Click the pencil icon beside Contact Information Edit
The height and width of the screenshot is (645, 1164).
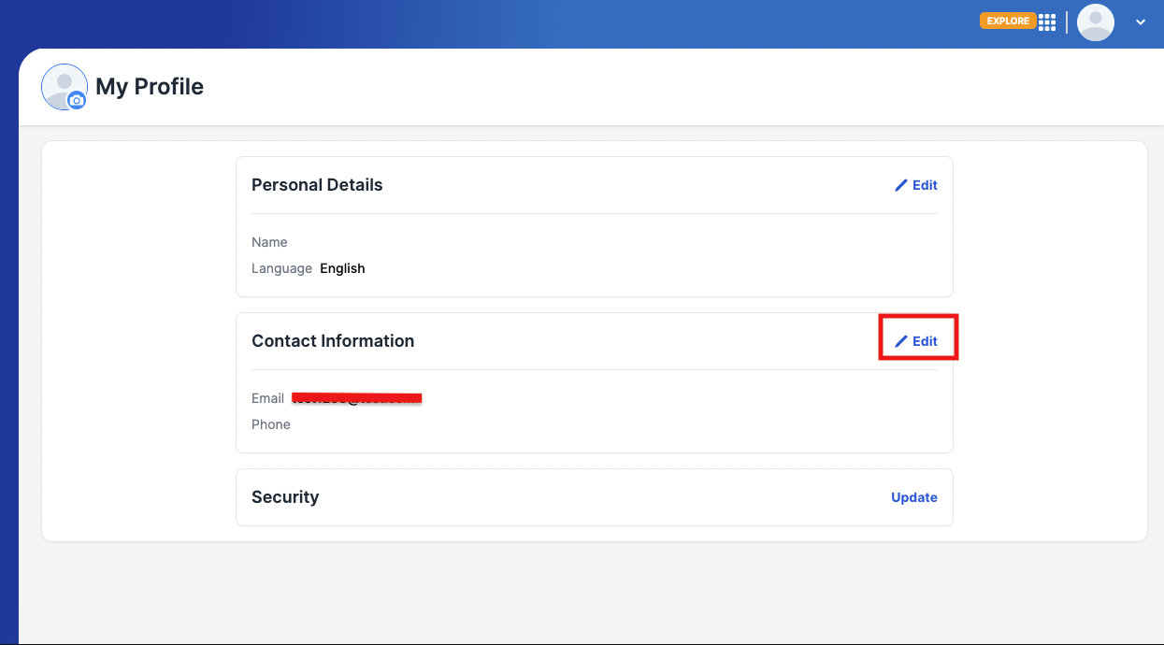click(900, 340)
